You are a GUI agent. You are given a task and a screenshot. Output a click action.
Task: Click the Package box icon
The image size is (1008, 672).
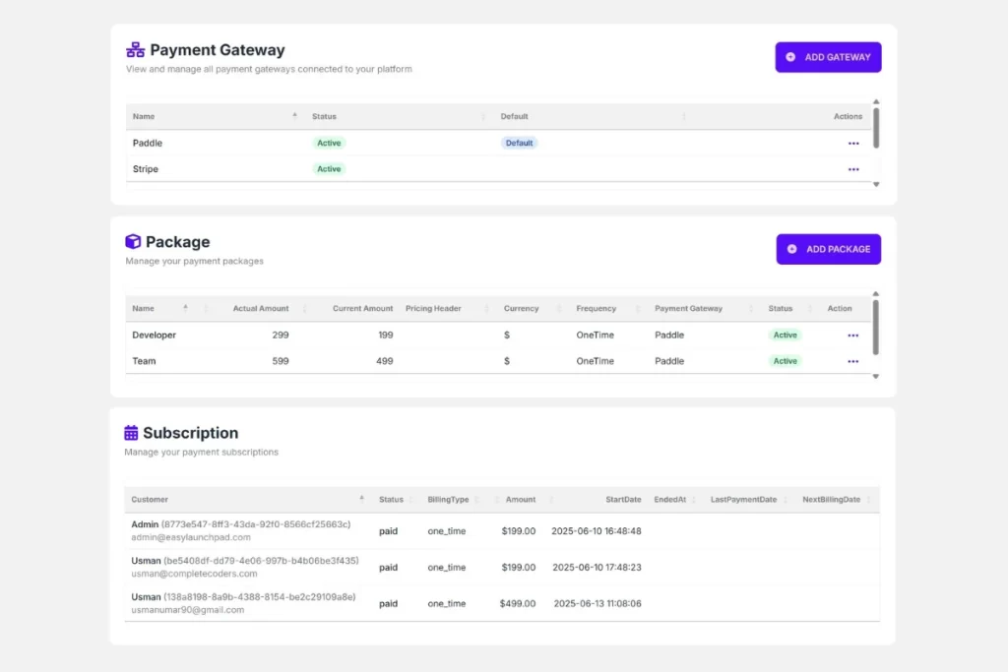click(134, 241)
